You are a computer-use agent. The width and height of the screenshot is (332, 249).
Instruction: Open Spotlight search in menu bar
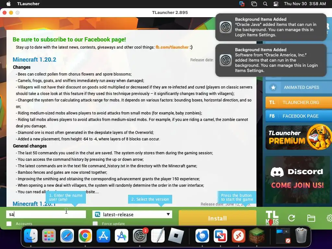[x=265, y=4]
